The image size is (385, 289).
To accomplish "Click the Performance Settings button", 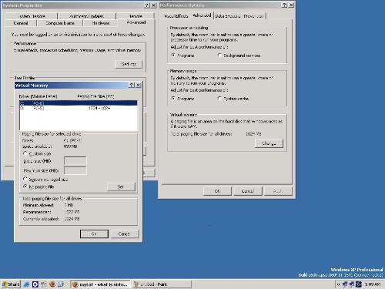I will point(129,64).
